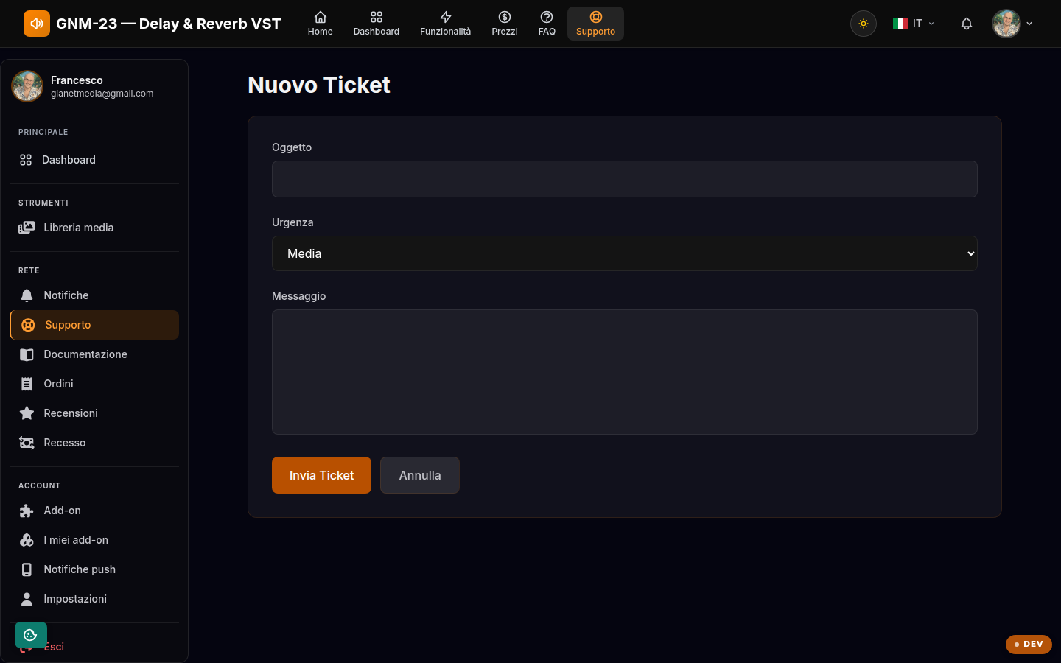This screenshot has width=1061, height=663.
Task: Click the I miei add-on cubes icon
Action: point(27,540)
